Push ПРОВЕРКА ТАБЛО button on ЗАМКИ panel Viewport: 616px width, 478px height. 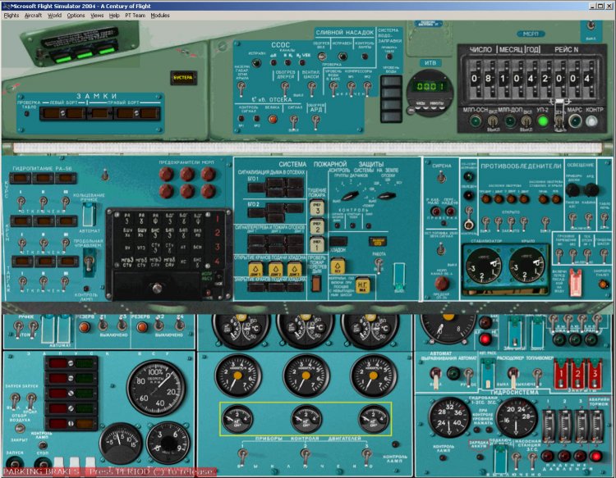27,114
